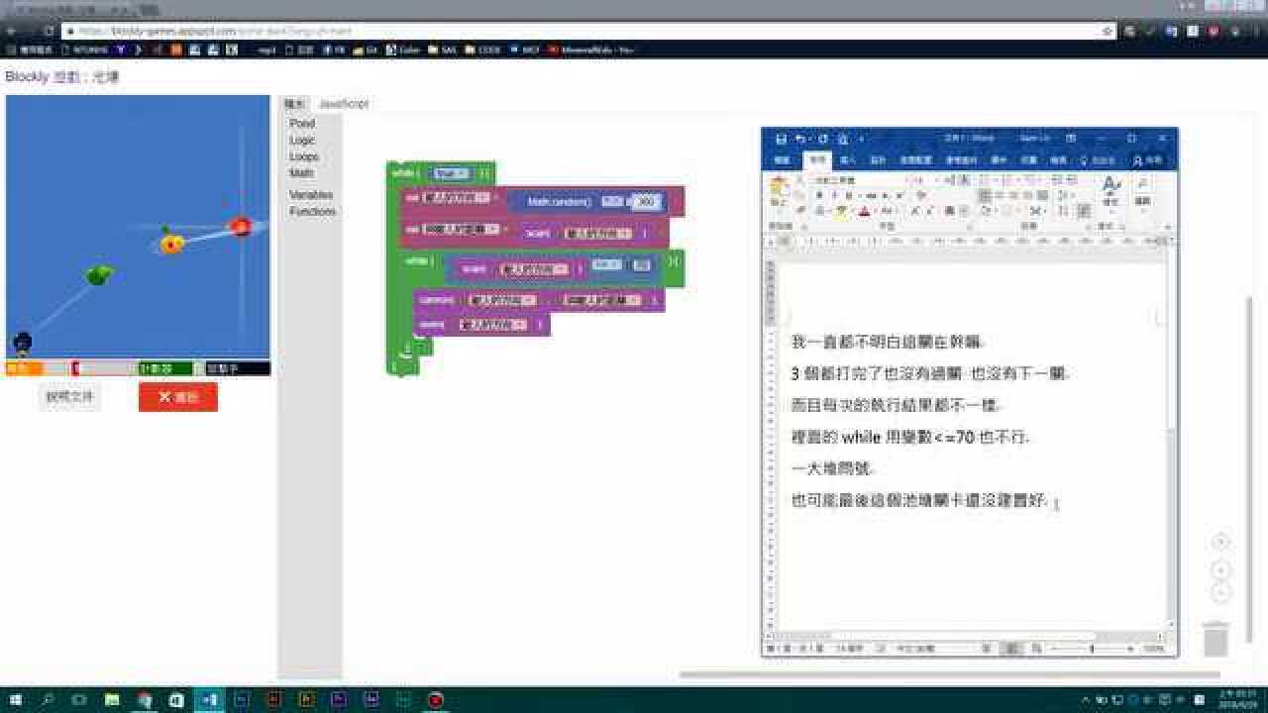
Task: Toggle Bold formatting in Word
Action: coord(819,195)
